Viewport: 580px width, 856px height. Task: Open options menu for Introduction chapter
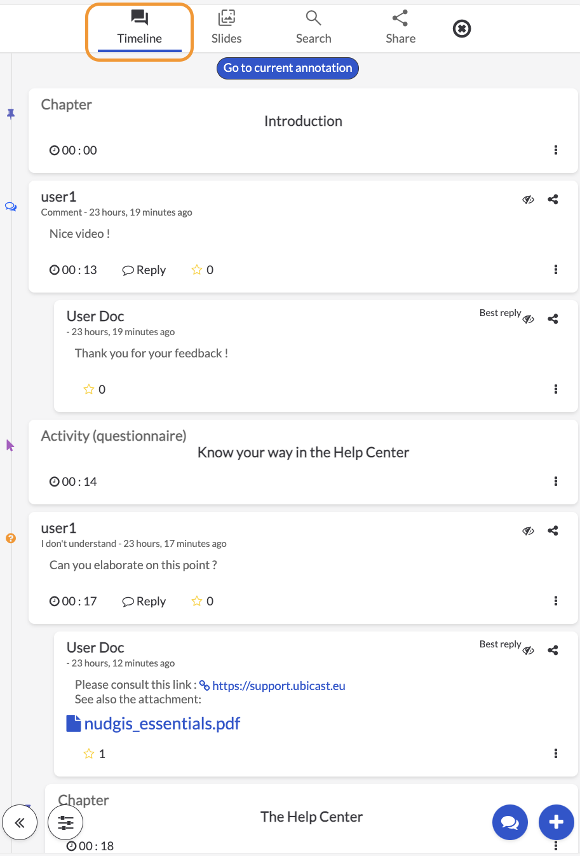coord(556,150)
